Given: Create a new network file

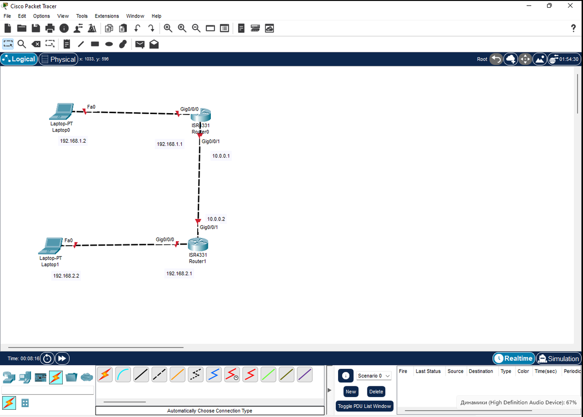Looking at the screenshot, I should click(8, 28).
